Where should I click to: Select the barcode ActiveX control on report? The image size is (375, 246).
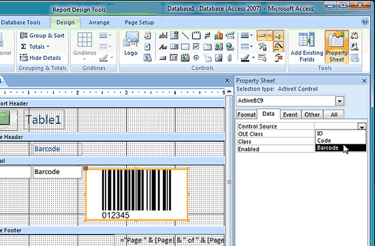tap(136, 194)
